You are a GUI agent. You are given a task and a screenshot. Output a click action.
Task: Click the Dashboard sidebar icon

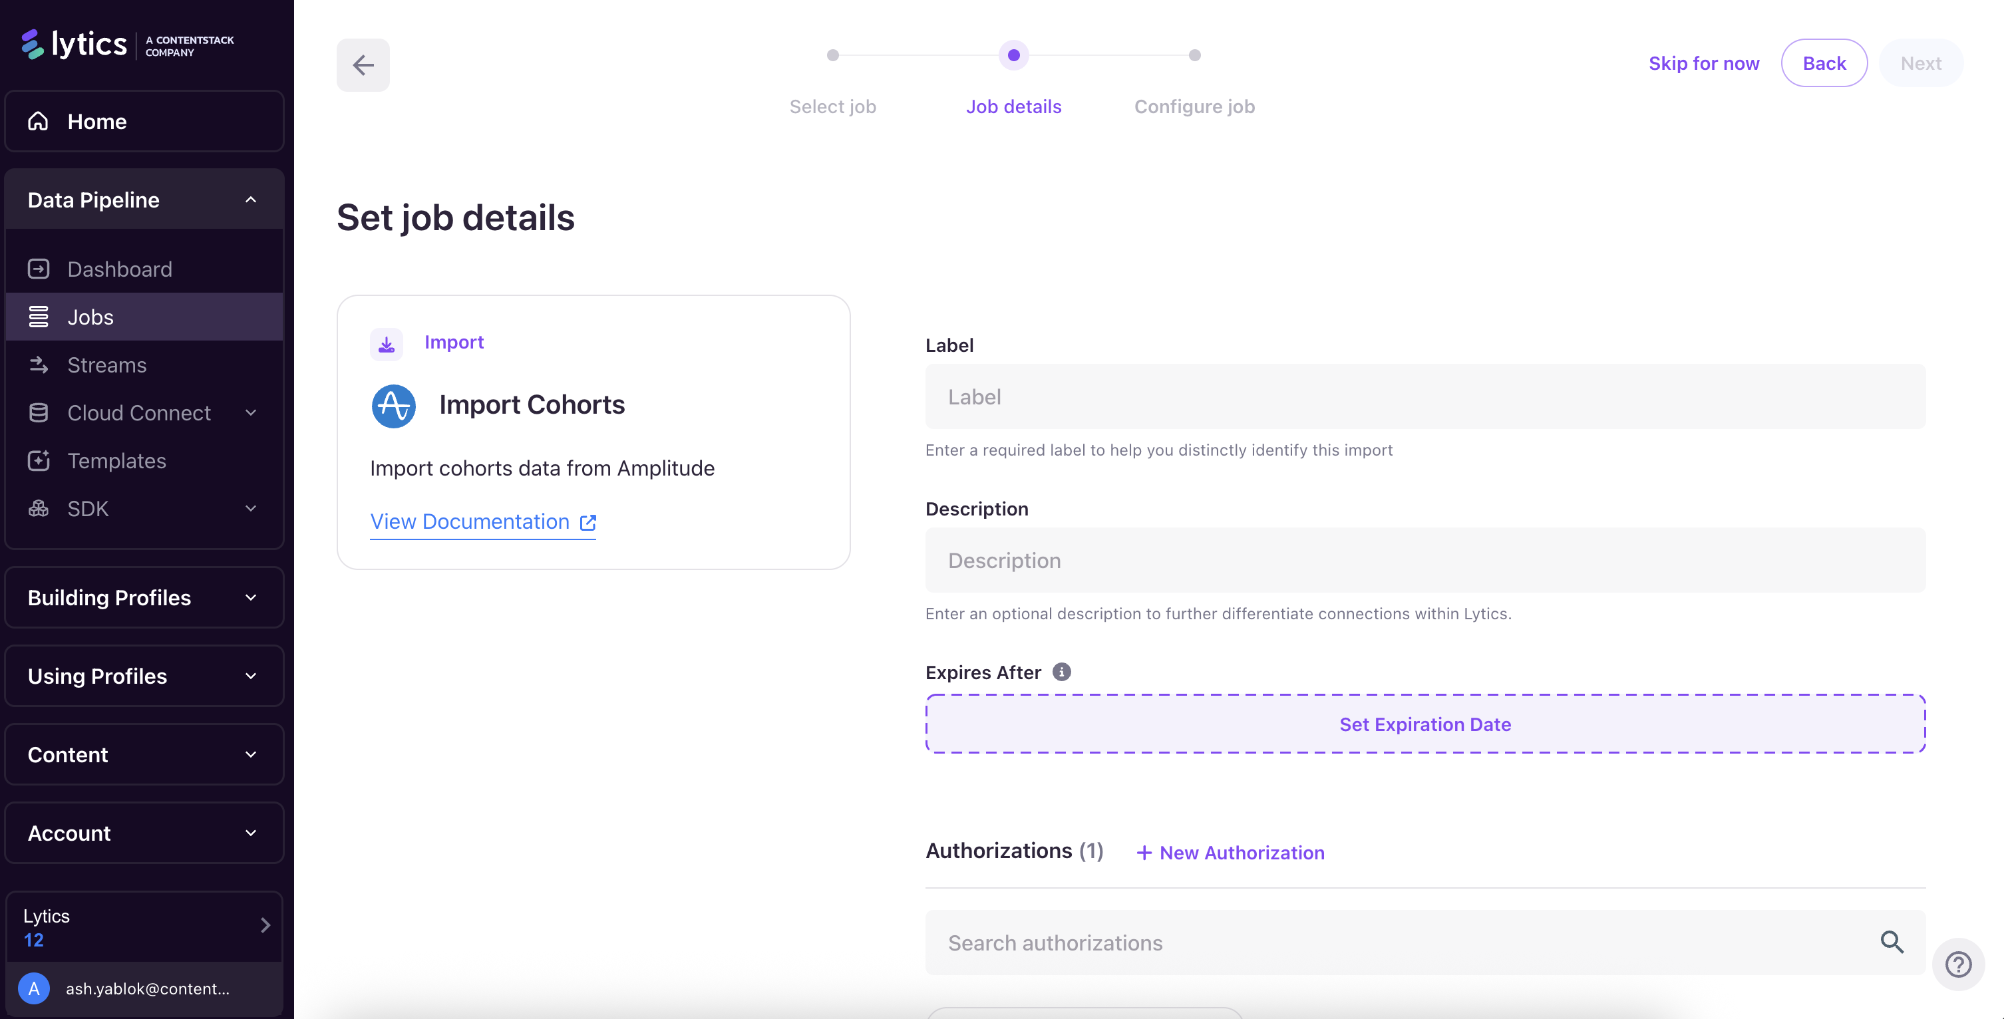tap(38, 269)
